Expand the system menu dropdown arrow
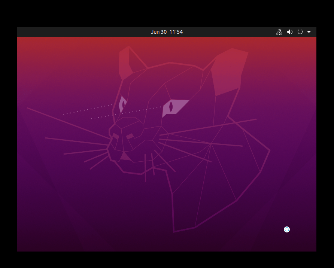This screenshot has width=334, height=268. 309,32
